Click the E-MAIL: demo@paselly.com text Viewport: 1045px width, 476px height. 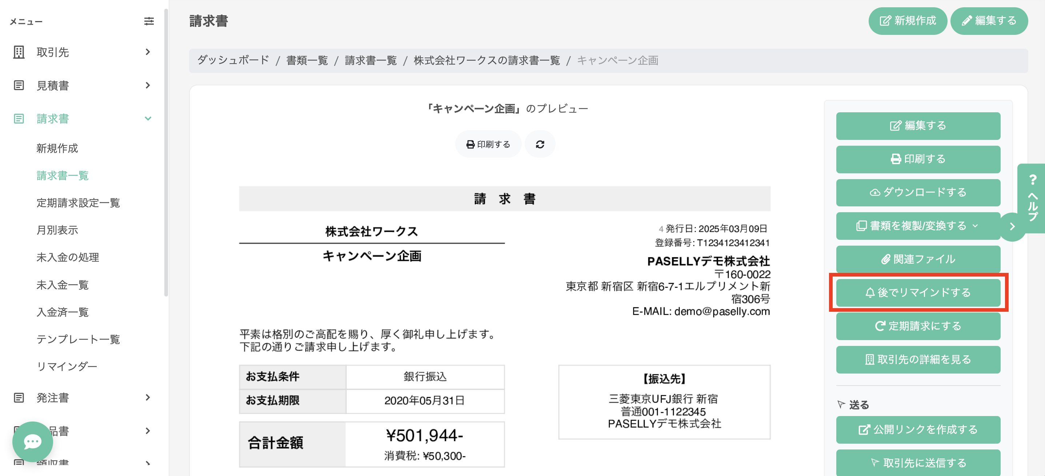(701, 311)
